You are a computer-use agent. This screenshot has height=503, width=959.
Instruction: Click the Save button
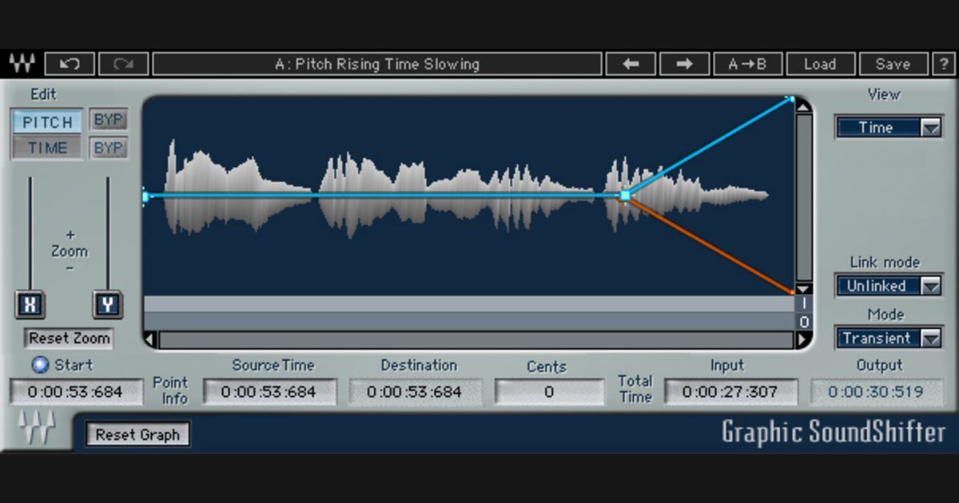click(893, 64)
